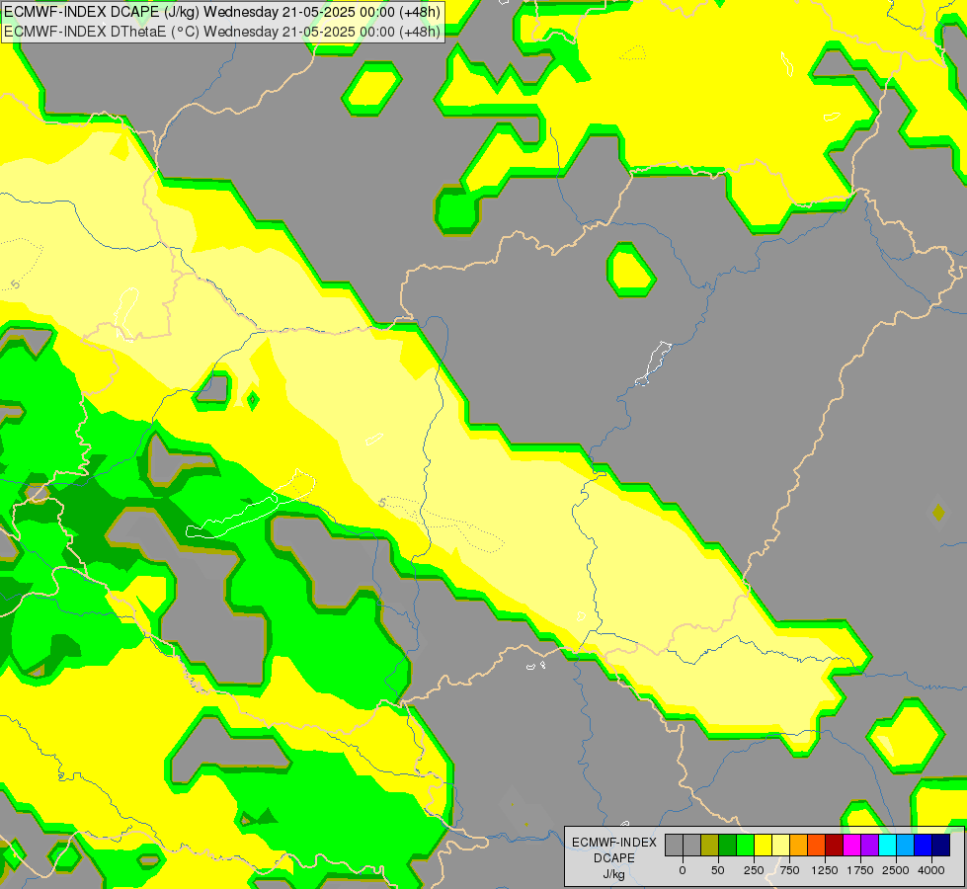This screenshot has height=889, width=967.
Task: Click the isolated olive diamond in the gray area
Action: click(938, 512)
